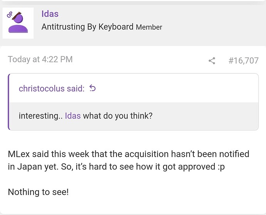Click the 'Today at 4:22 PM' timestamp
Viewport: 266px width, 215px height.
(x=40, y=59)
